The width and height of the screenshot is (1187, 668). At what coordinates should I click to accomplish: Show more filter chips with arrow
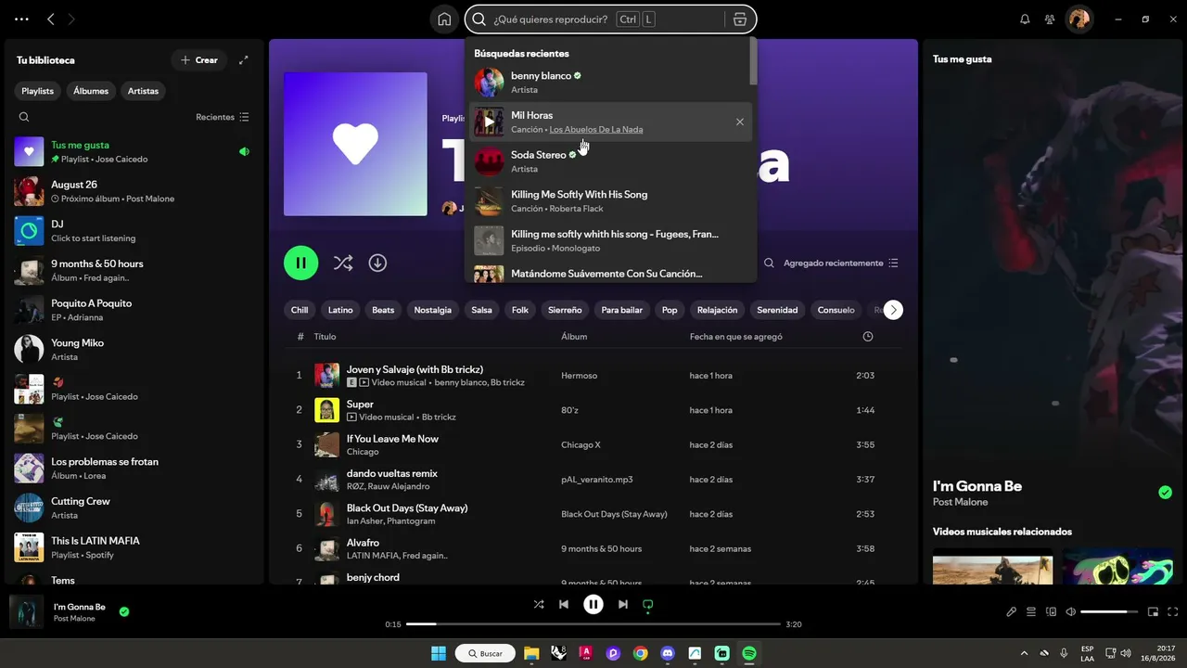[893, 310]
